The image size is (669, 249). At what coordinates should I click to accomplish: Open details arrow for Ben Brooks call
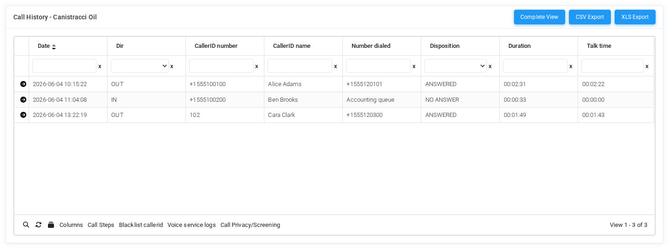23,99
